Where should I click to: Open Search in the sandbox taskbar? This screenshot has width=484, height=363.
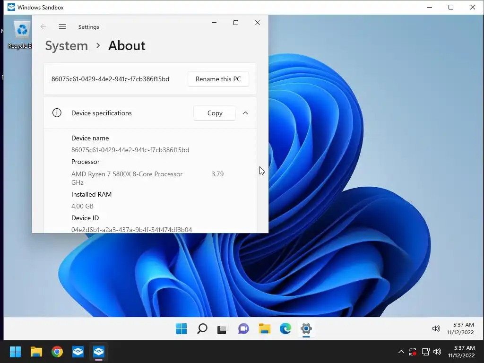pyautogui.click(x=202, y=329)
